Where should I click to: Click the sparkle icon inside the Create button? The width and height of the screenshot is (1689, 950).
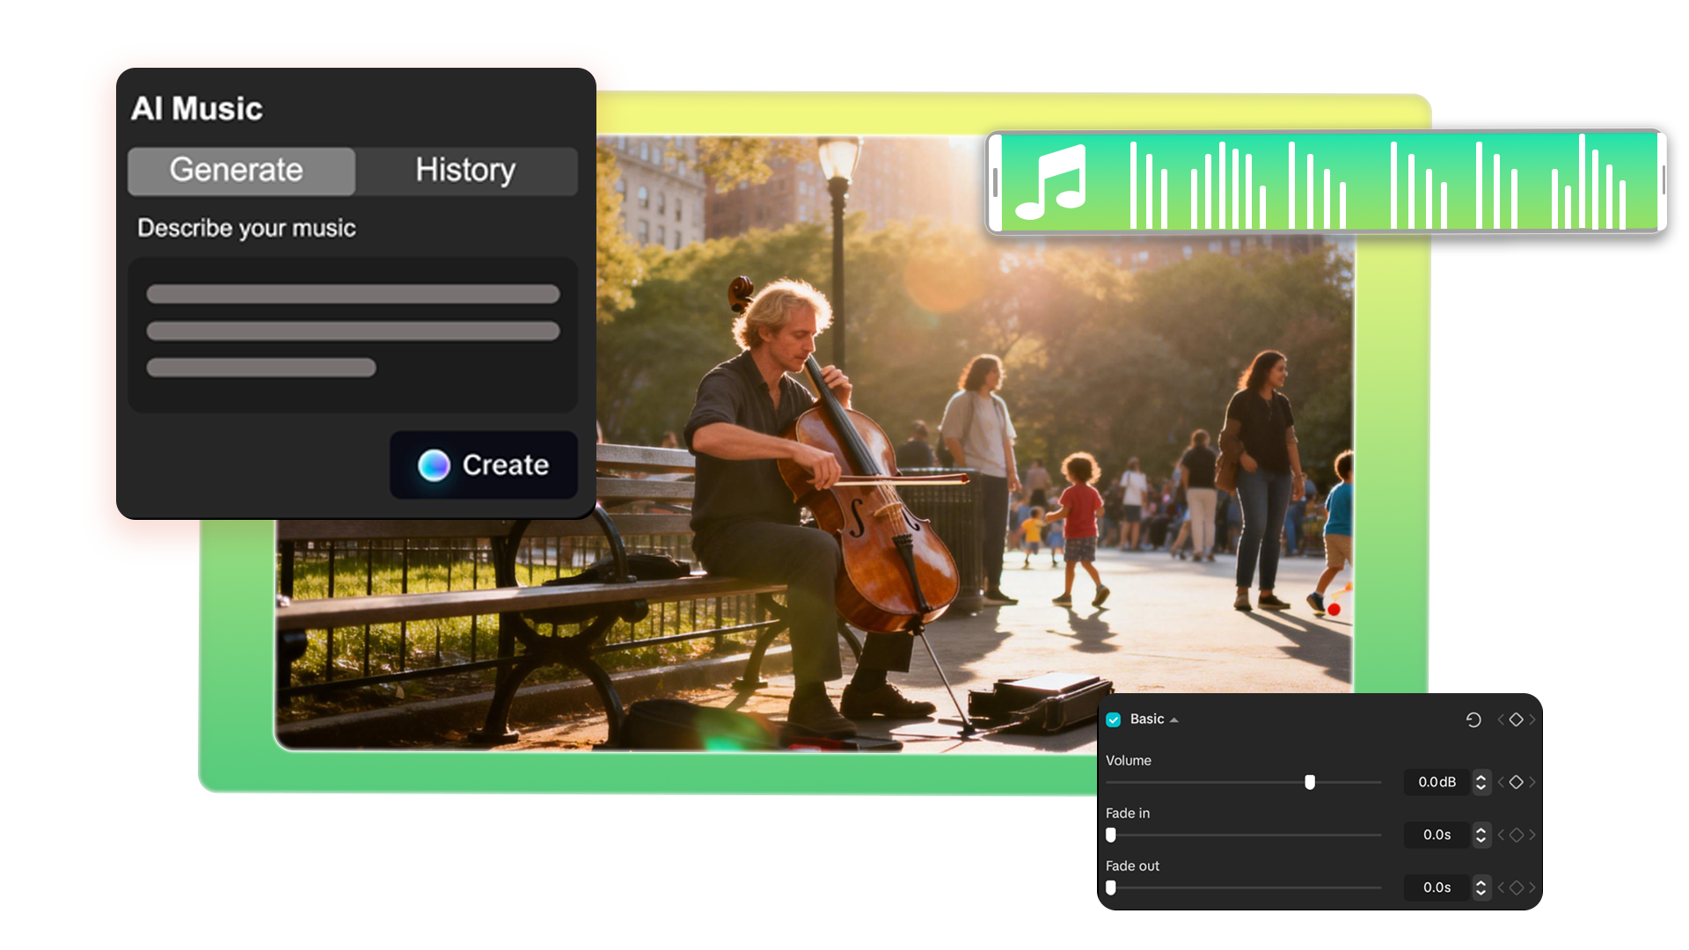pyautogui.click(x=432, y=464)
